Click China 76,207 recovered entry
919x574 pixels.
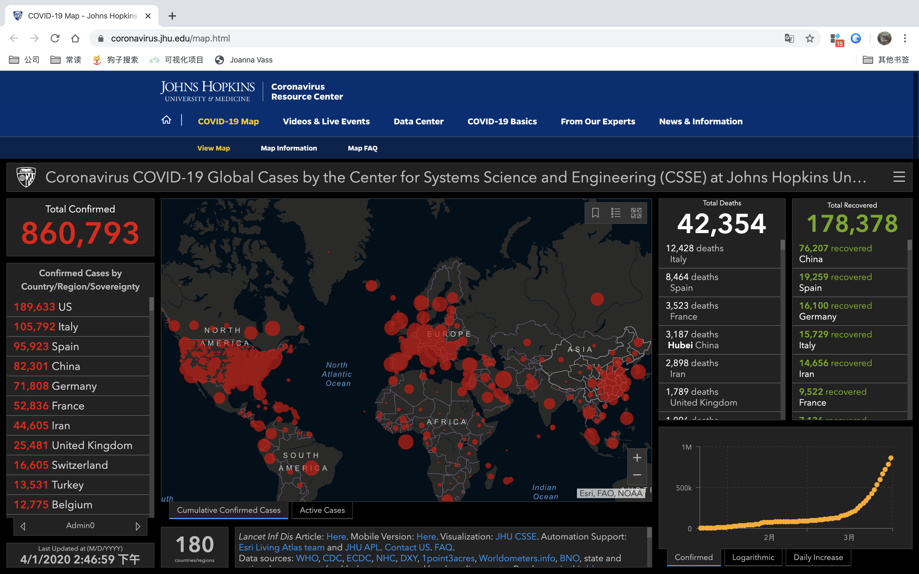coord(850,254)
